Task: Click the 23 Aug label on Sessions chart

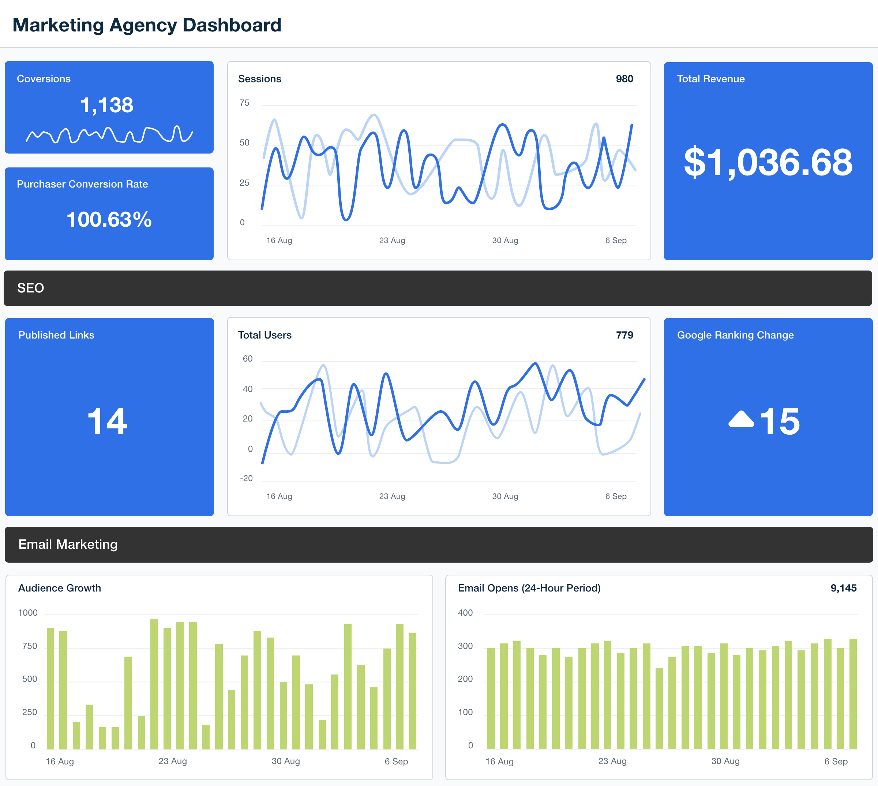Action: click(x=392, y=240)
